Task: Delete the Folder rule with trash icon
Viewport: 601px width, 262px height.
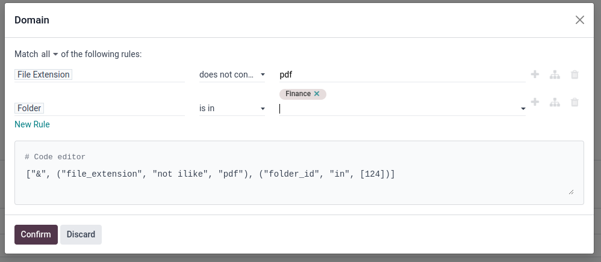Action: [x=575, y=102]
